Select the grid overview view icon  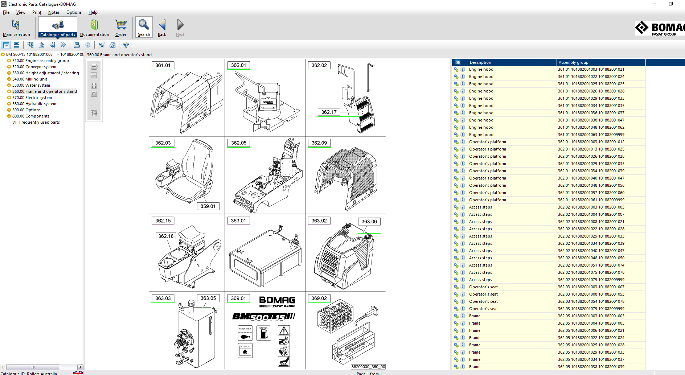tap(94, 86)
